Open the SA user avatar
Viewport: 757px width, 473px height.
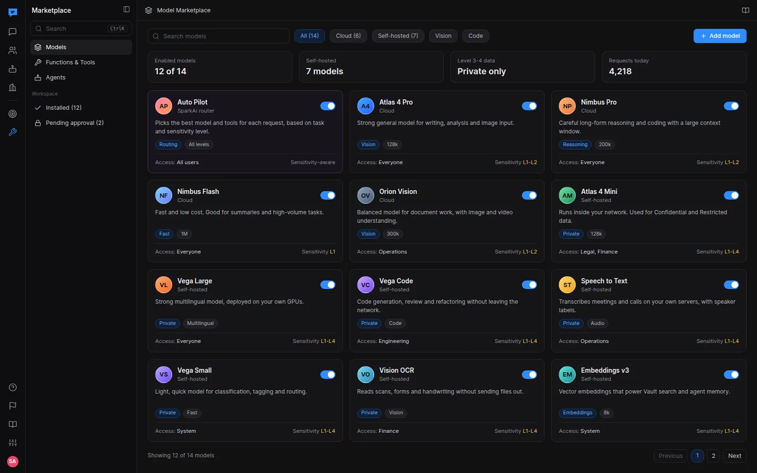coord(13,461)
